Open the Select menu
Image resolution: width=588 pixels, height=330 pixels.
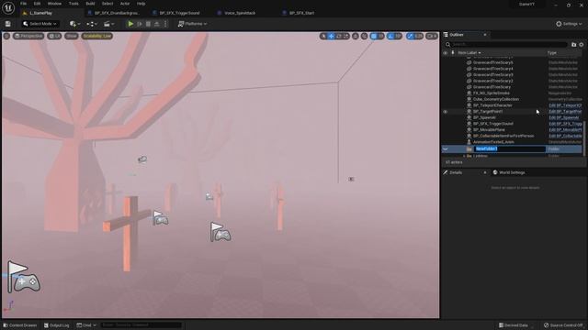(107, 4)
